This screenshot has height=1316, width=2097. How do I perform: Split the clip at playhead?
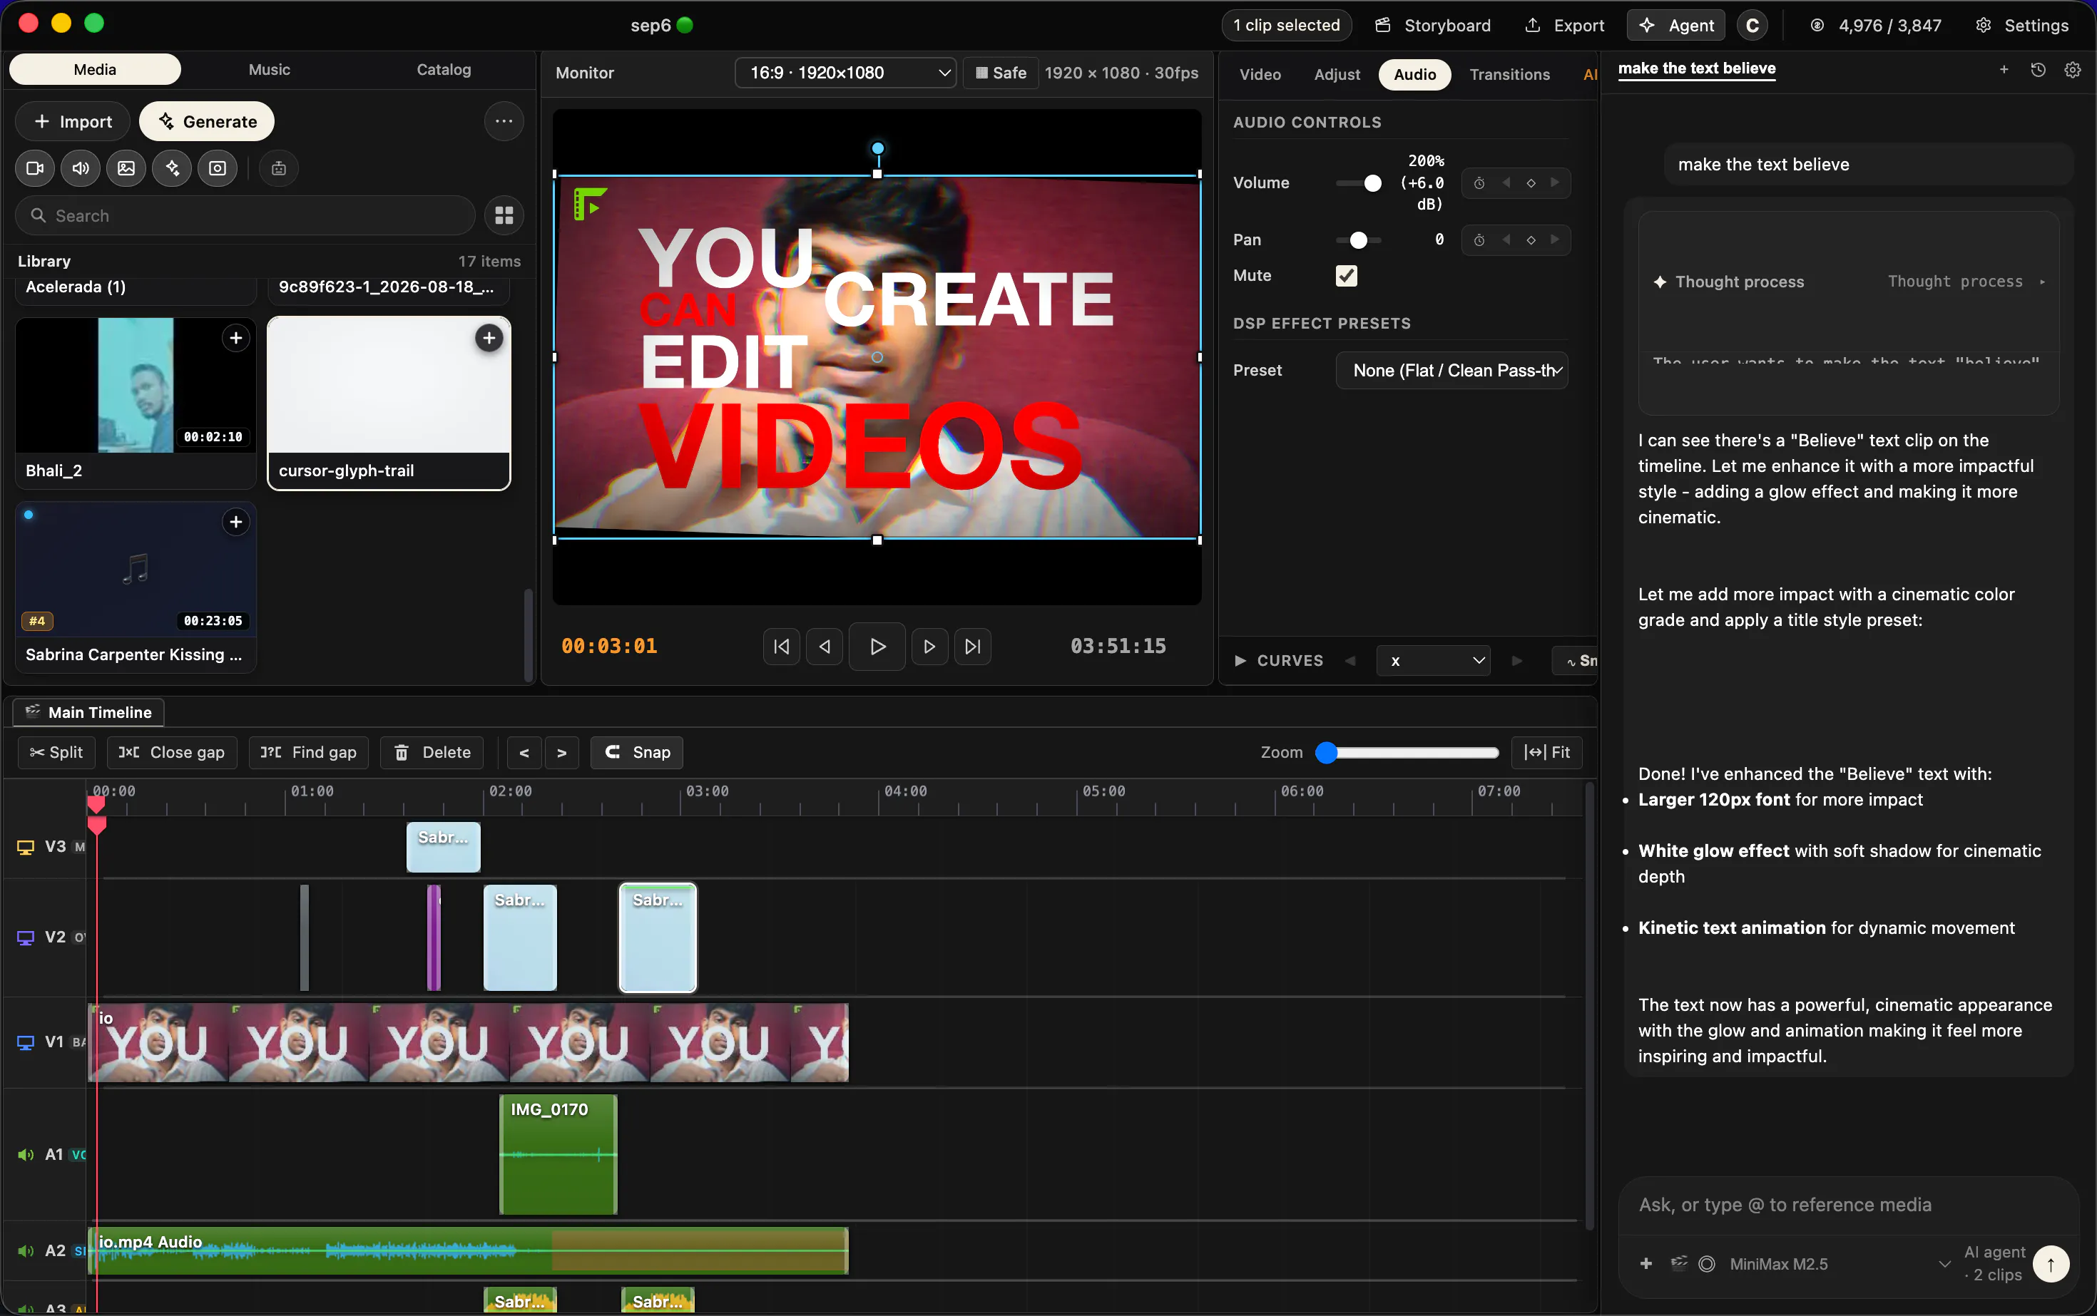click(56, 752)
